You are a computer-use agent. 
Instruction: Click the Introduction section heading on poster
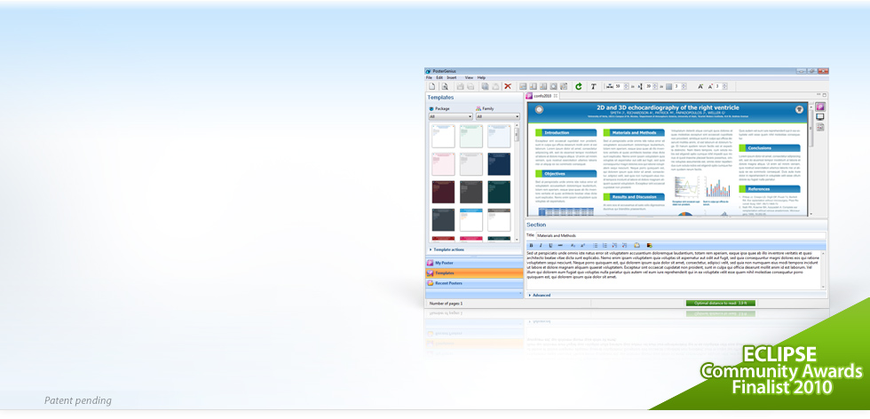(566, 132)
